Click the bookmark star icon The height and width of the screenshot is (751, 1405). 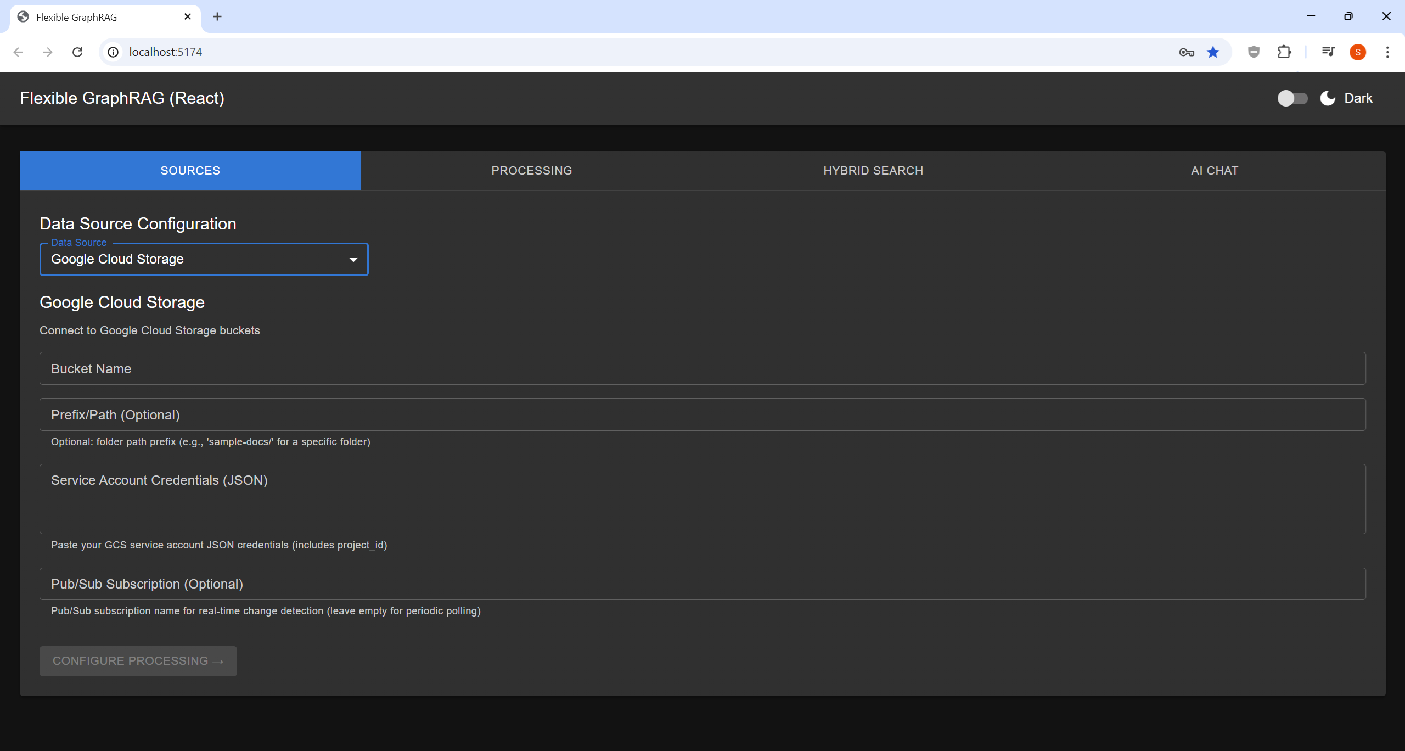click(1213, 52)
